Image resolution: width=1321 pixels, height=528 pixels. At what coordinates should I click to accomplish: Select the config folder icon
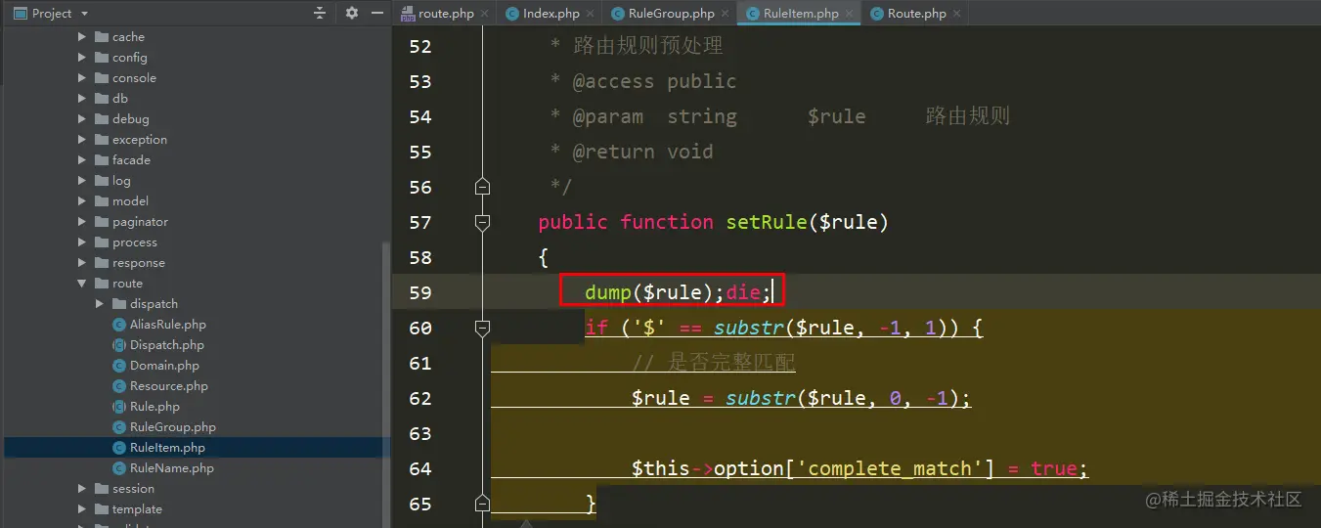pos(102,58)
